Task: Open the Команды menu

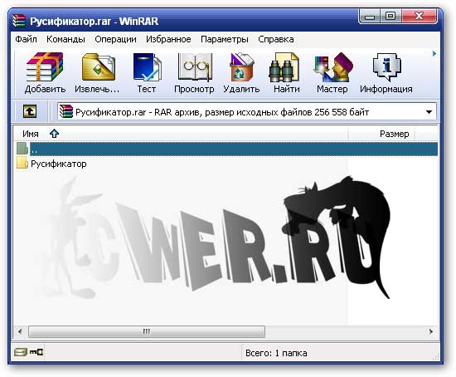Action: 65,39
